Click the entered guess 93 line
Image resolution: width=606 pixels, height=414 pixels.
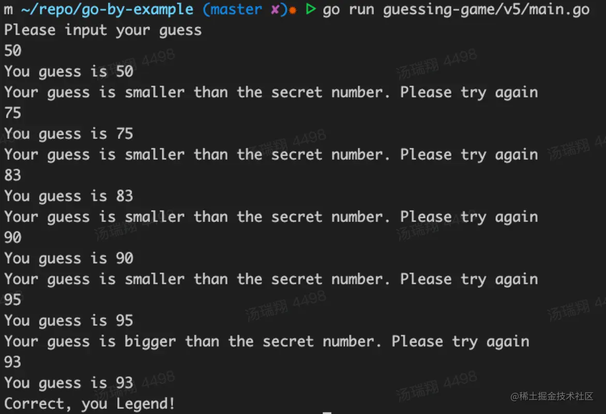(x=13, y=362)
